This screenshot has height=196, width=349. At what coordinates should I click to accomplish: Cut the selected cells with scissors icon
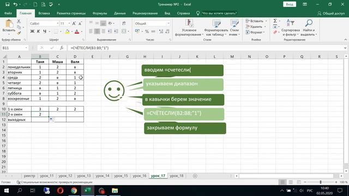click(19, 21)
